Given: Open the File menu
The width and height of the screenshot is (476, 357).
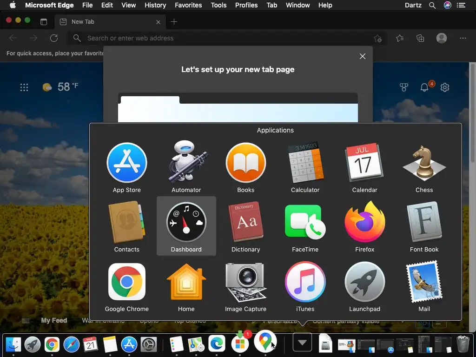Looking at the screenshot, I should 87,5.
